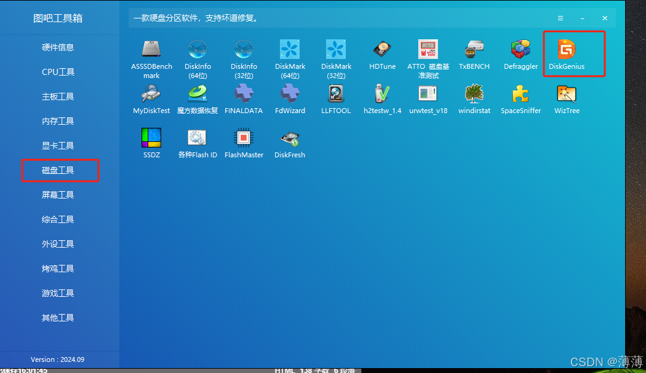Open DiskInfo (32位) icon
Screen dimensions: 646x373
point(244,59)
